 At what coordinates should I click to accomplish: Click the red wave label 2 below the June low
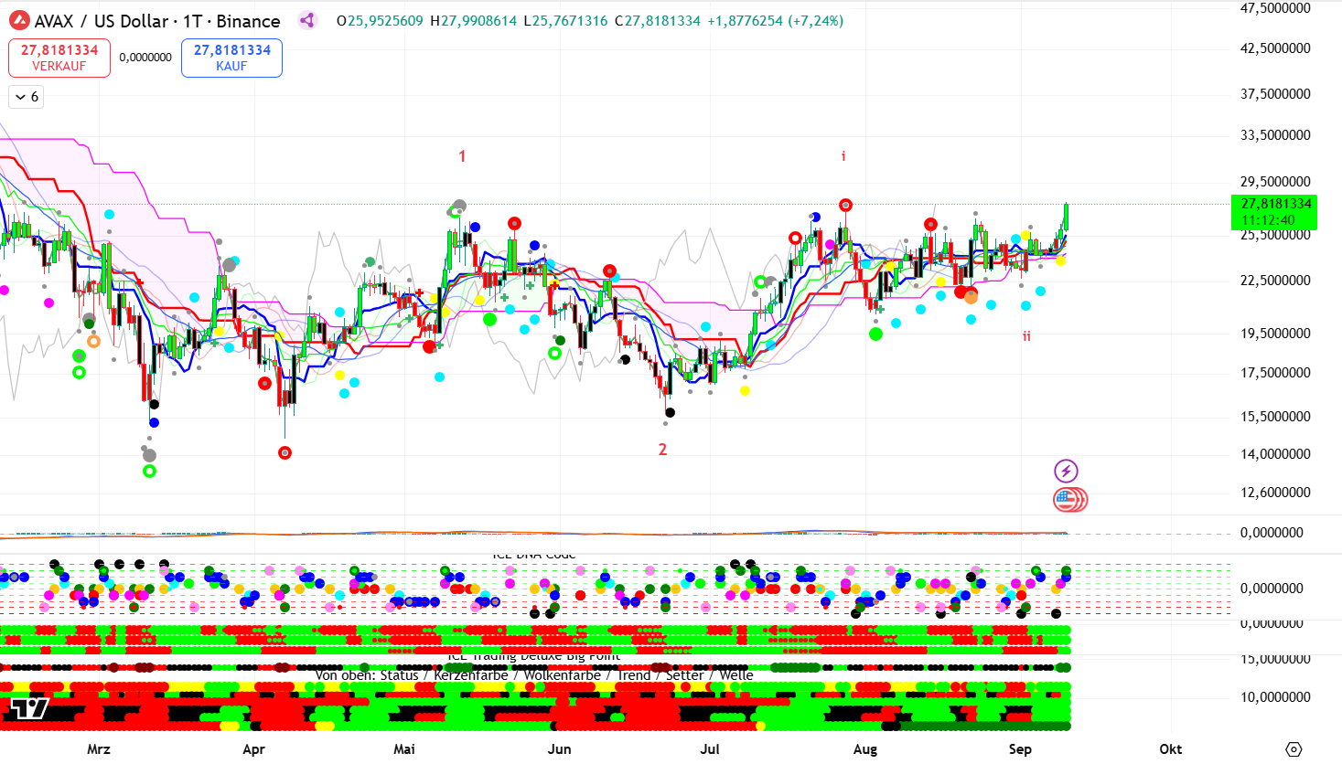click(x=663, y=450)
